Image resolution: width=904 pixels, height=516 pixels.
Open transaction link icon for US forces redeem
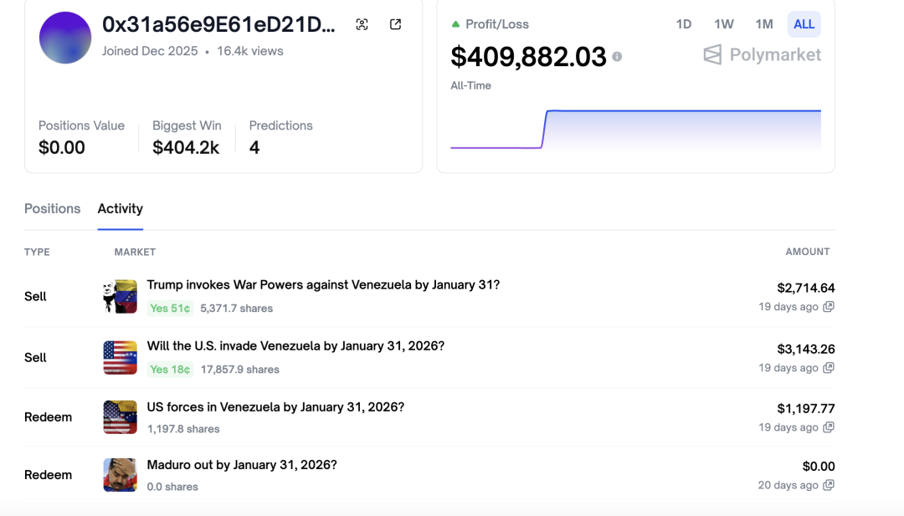coord(829,427)
